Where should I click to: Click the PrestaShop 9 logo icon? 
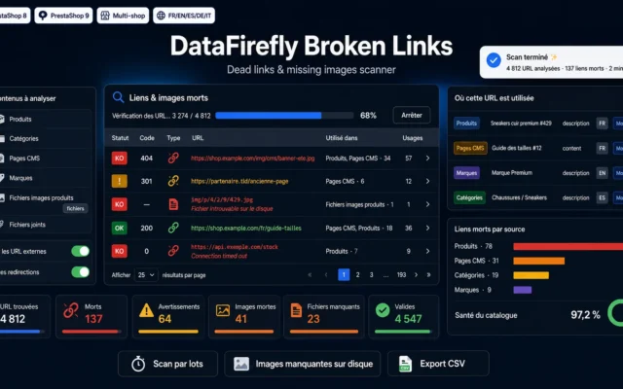pyautogui.click(x=43, y=16)
